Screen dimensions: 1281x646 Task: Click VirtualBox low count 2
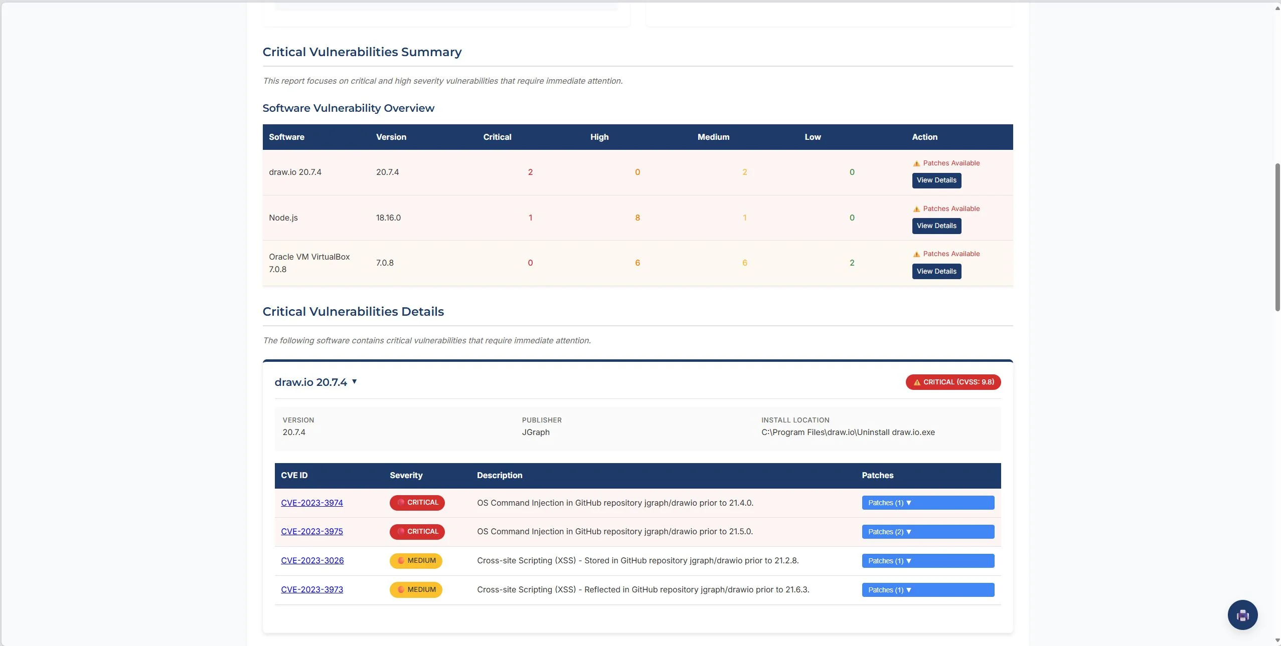pyautogui.click(x=852, y=263)
